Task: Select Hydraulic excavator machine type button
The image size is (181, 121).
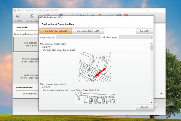Action: click(26, 60)
